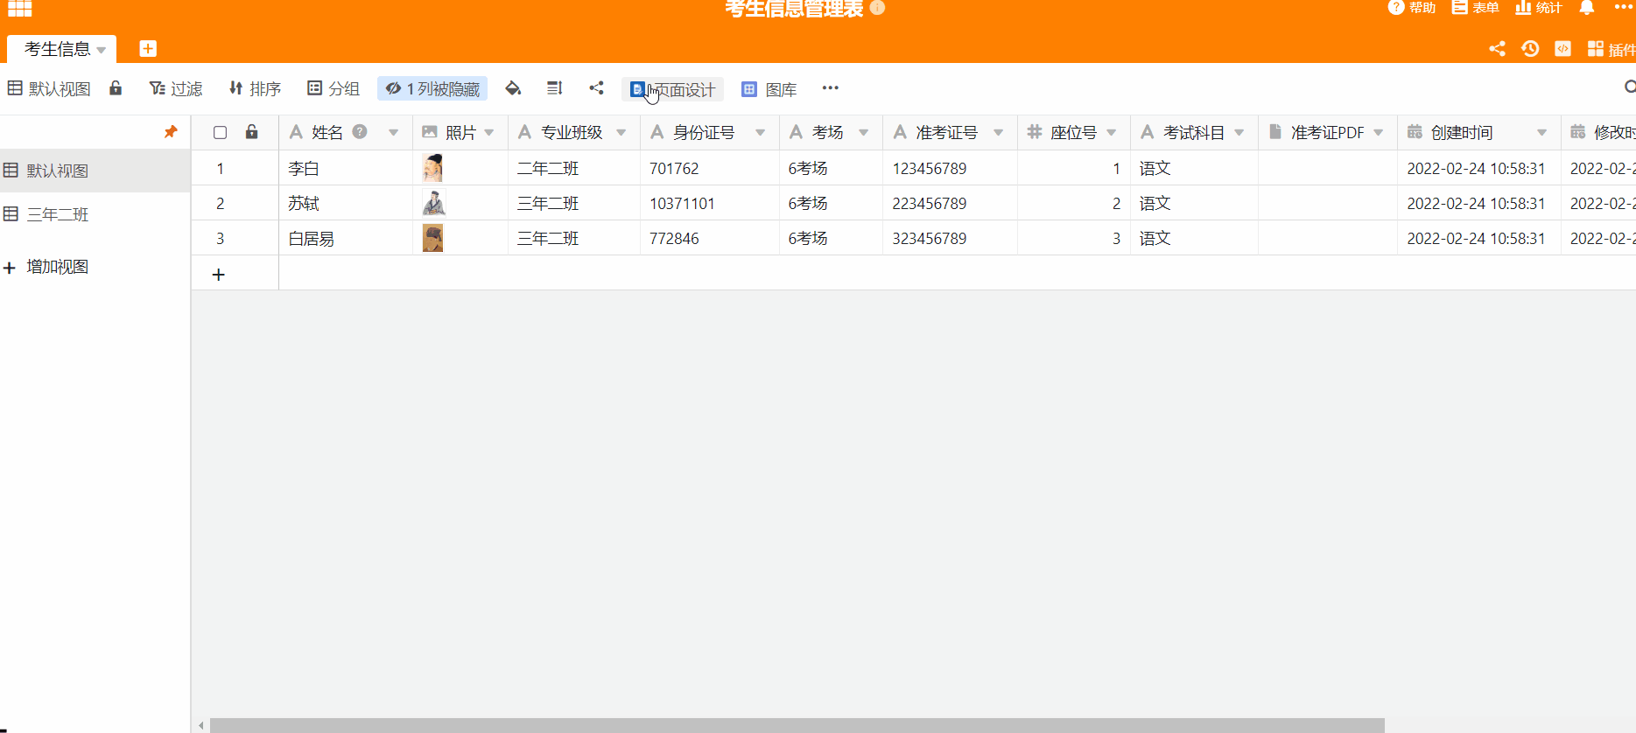The width and height of the screenshot is (1636, 733).
Task: Open 苏轼's photo thumbnail
Action: [433, 203]
